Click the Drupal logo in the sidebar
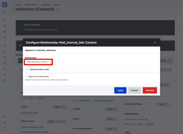The width and height of the screenshot is (183, 134). click(5, 5)
